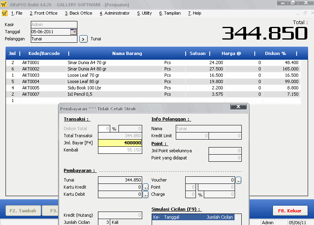Screen dimensions: 314x225
Task: Open the Utility menu
Action: coord(145,13)
